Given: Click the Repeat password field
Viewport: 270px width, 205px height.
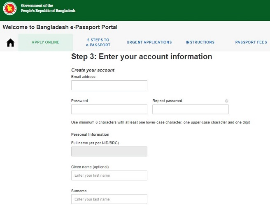Looking at the screenshot, I should click(x=190, y=109).
